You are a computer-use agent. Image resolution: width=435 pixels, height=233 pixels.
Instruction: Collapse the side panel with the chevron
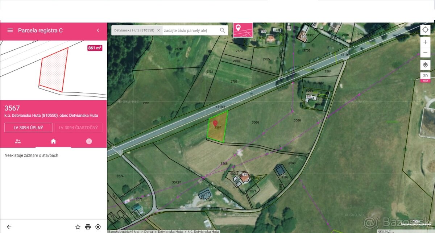pos(98,30)
